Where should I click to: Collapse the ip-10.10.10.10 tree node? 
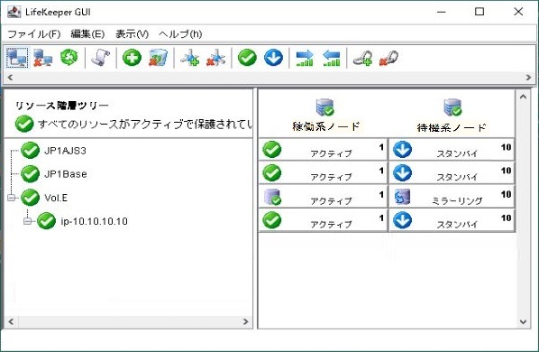pos(28,221)
